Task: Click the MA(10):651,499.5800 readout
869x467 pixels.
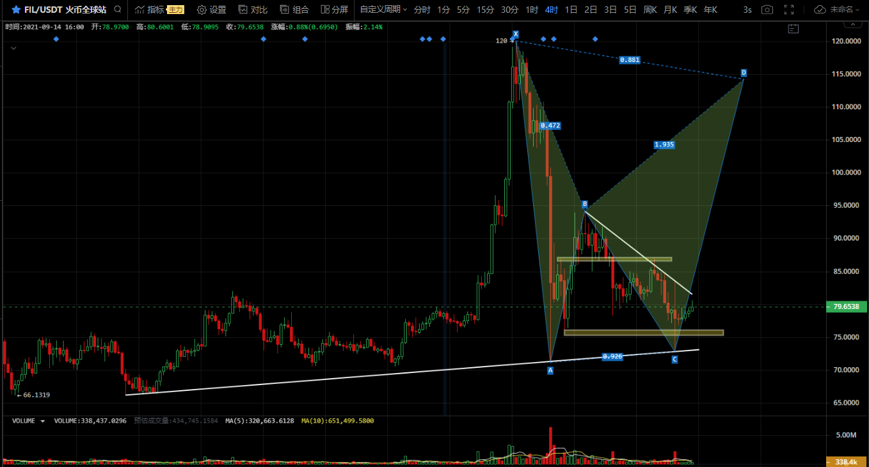Action: click(x=338, y=421)
